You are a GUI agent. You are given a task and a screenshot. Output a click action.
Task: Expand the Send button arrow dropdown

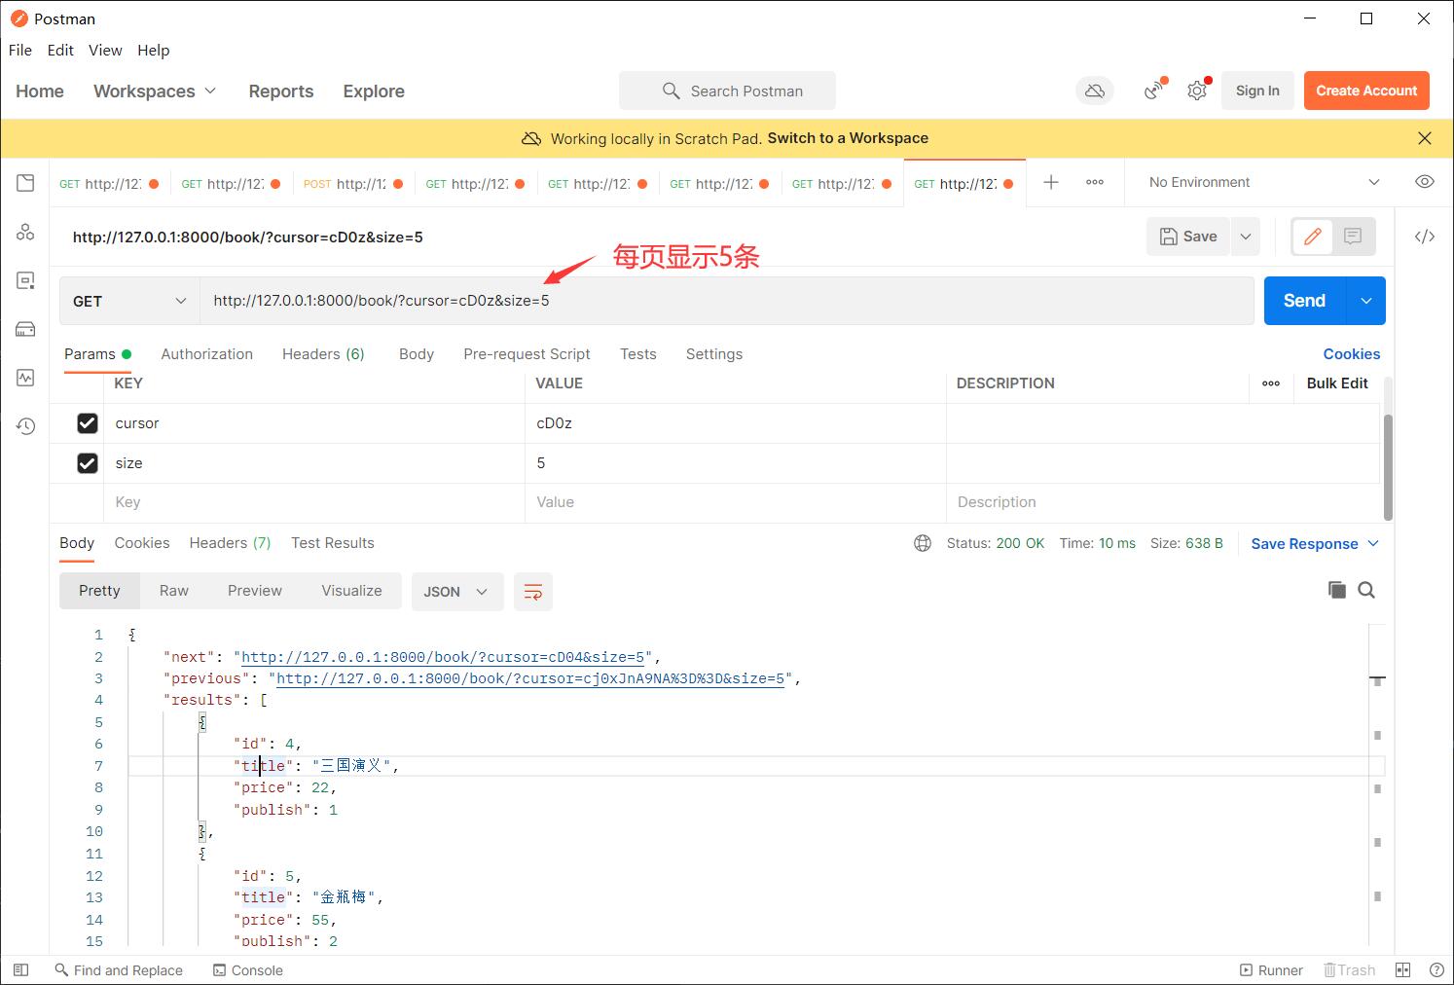pyautogui.click(x=1366, y=301)
